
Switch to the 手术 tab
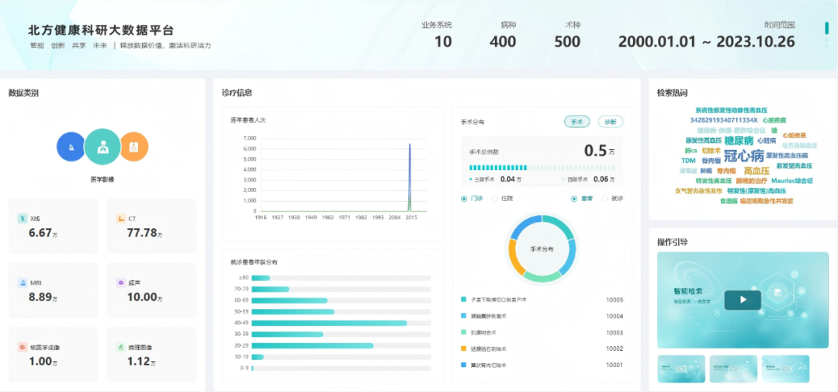pos(577,122)
